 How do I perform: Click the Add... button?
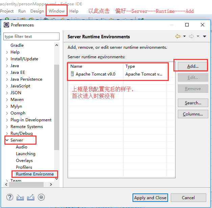[x=193, y=66]
